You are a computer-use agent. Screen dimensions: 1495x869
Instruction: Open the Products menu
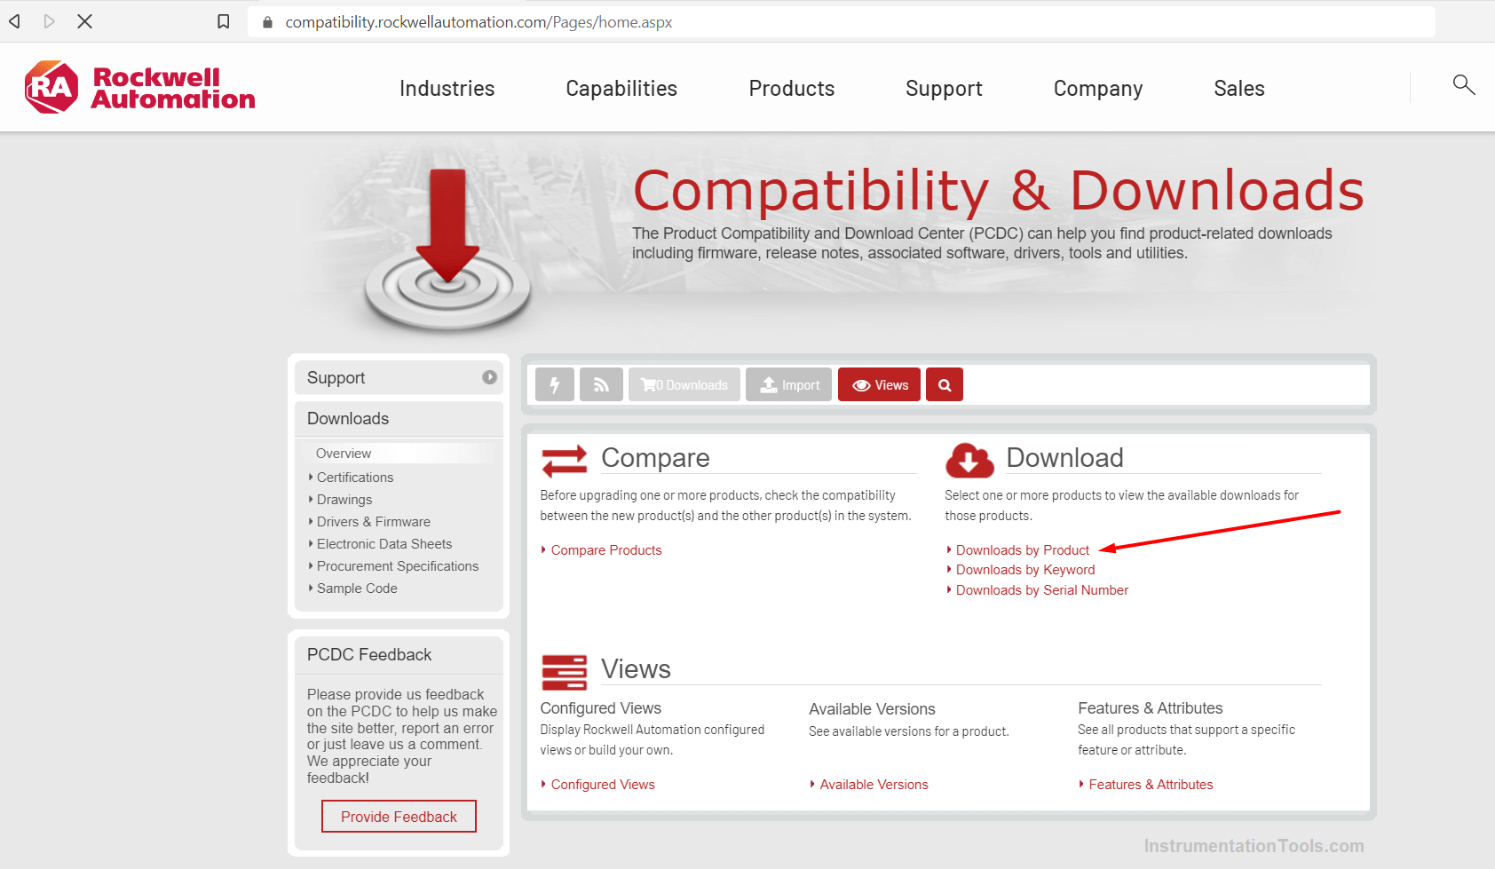point(792,89)
